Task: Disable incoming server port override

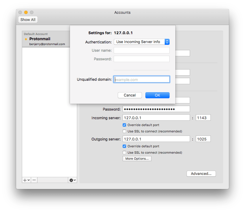Action: (124, 125)
